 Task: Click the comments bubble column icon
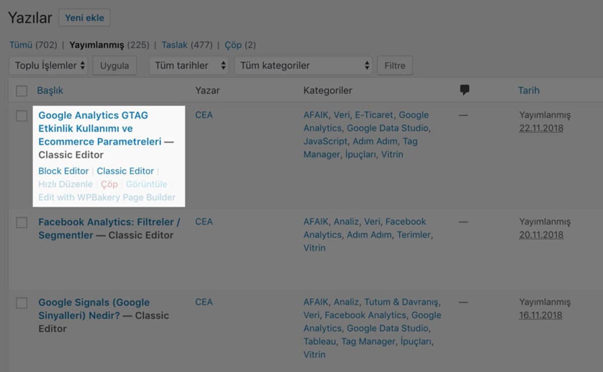click(465, 90)
